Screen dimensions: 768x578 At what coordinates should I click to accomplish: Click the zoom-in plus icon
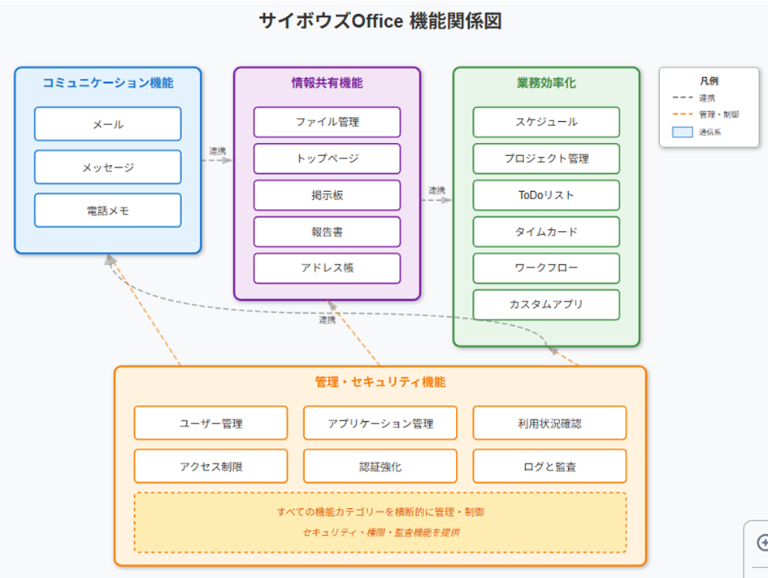[x=762, y=542]
